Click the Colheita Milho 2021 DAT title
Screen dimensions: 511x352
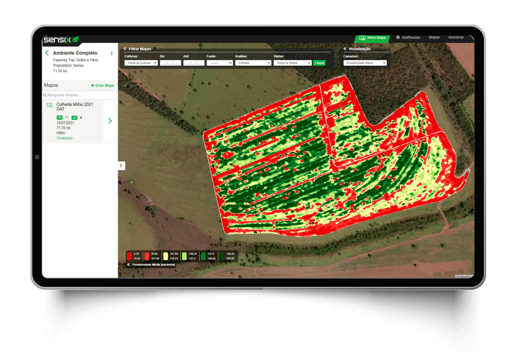click(75, 107)
